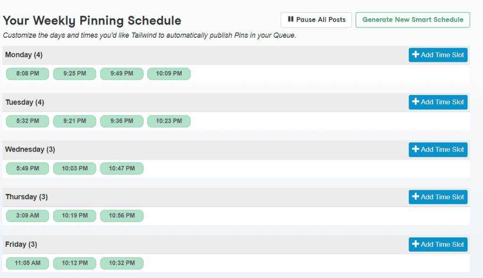The width and height of the screenshot is (483, 278).
Task: Edit Thursday's 3:09 AM time slot
Action: (x=27, y=216)
